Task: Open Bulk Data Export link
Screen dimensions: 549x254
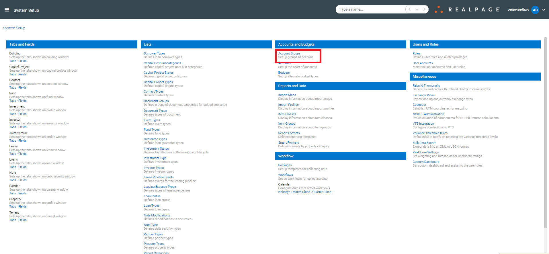Action: pyautogui.click(x=424, y=143)
